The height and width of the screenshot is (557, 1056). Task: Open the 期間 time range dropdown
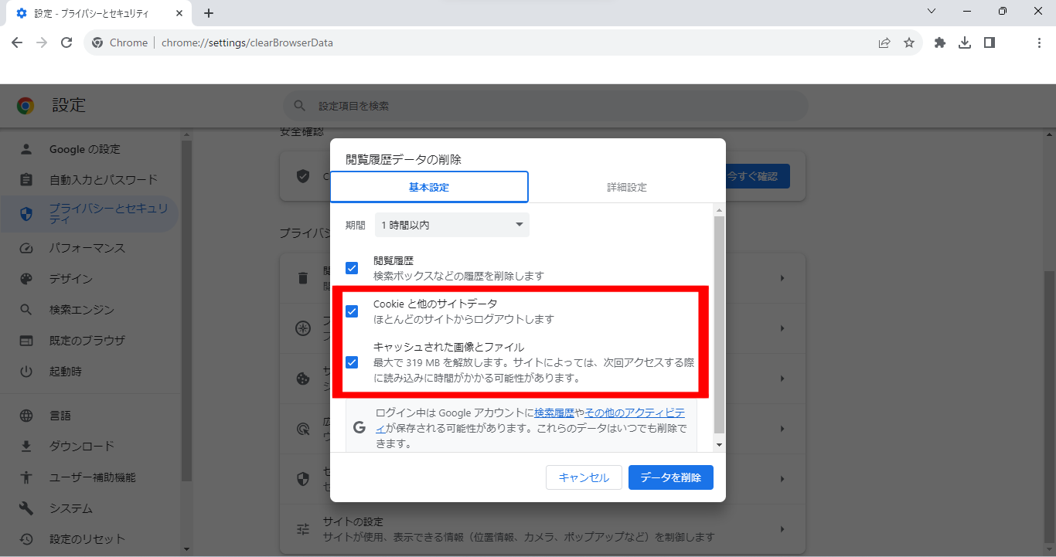pyautogui.click(x=451, y=224)
